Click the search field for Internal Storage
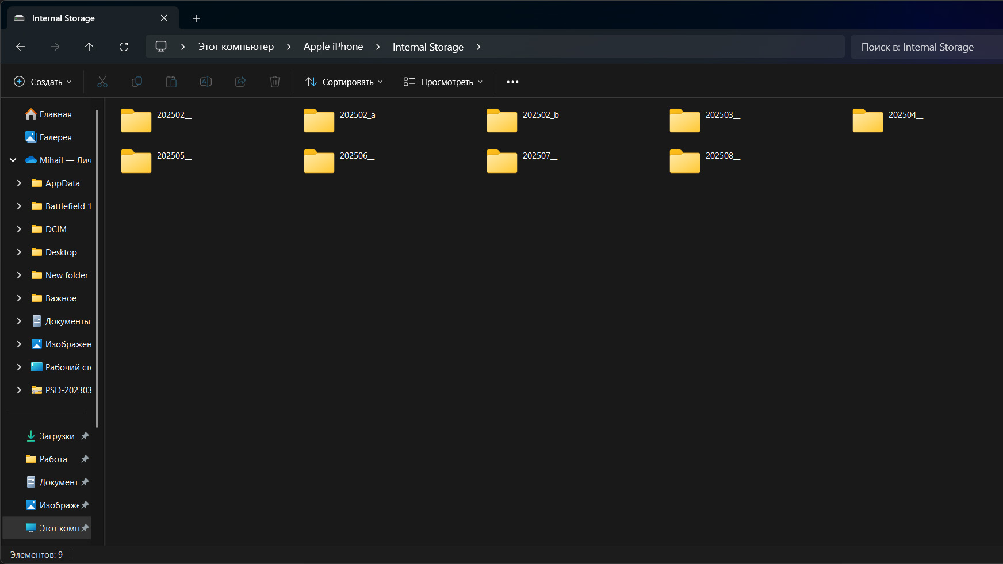Viewport: 1003px width, 564px height. point(926,47)
